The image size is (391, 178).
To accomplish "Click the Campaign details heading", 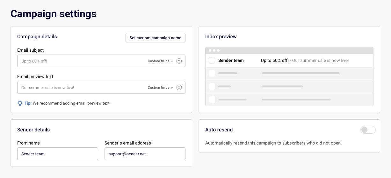I will (37, 37).
